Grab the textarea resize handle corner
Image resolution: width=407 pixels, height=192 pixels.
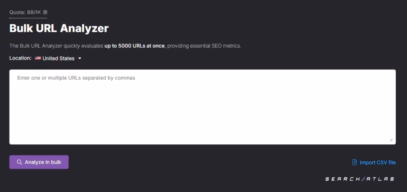pos(391,140)
